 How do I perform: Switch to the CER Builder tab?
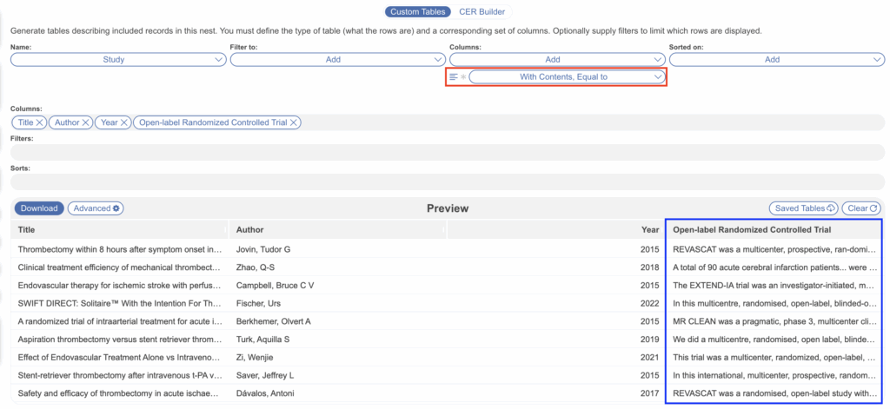pos(482,12)
